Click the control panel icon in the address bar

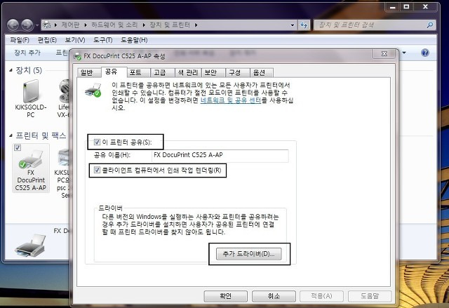coord(47,25)
